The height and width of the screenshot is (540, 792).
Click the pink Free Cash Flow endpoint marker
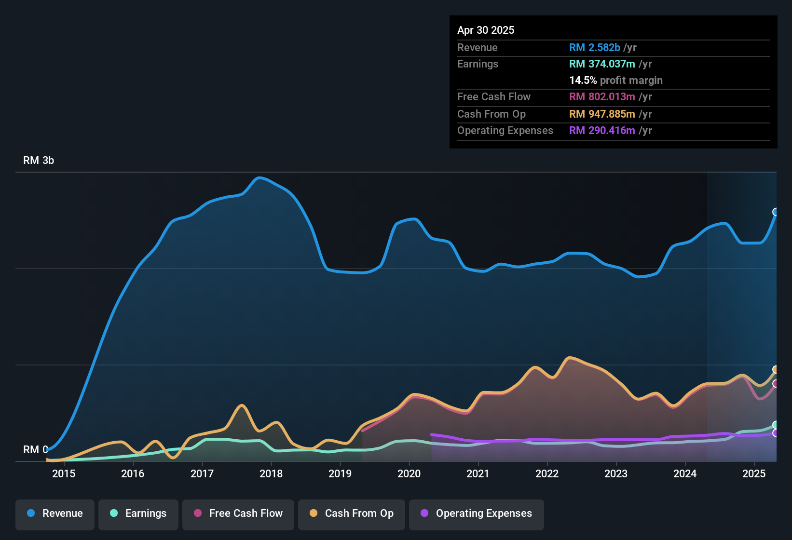pyautogui.click(x=776, y=384)
